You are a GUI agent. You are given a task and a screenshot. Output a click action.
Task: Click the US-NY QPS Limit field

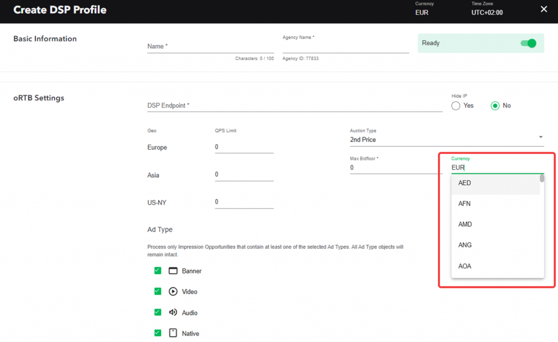pos(244,202)
